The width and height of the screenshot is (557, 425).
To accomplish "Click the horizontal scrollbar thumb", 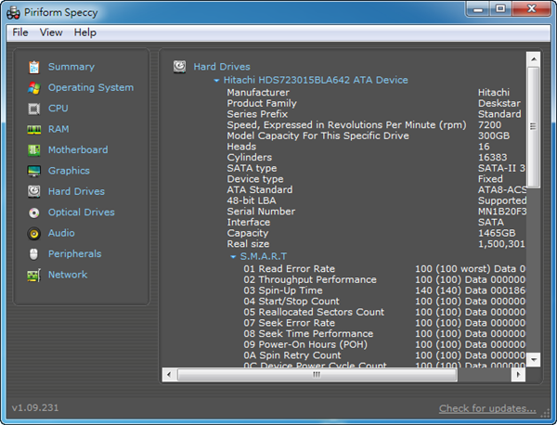I will click(316, 375).
